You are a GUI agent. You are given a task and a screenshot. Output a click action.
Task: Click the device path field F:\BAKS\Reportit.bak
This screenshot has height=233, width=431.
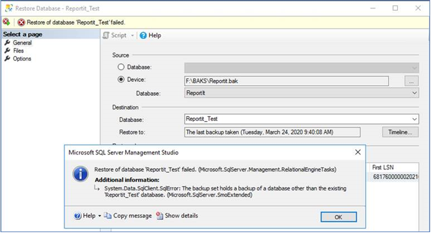pos(286,81)
